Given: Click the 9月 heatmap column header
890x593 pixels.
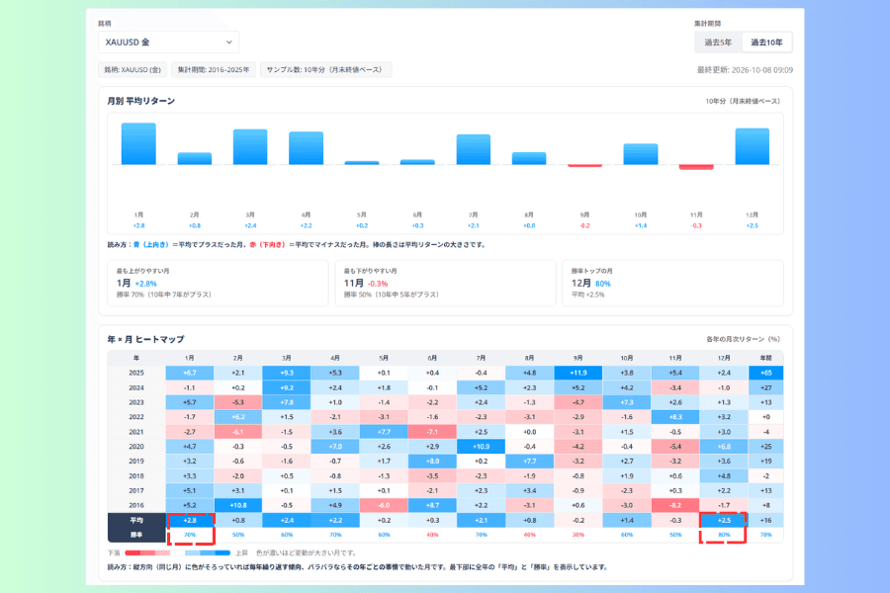Looking at the screenshot, I should coord(578,358).
